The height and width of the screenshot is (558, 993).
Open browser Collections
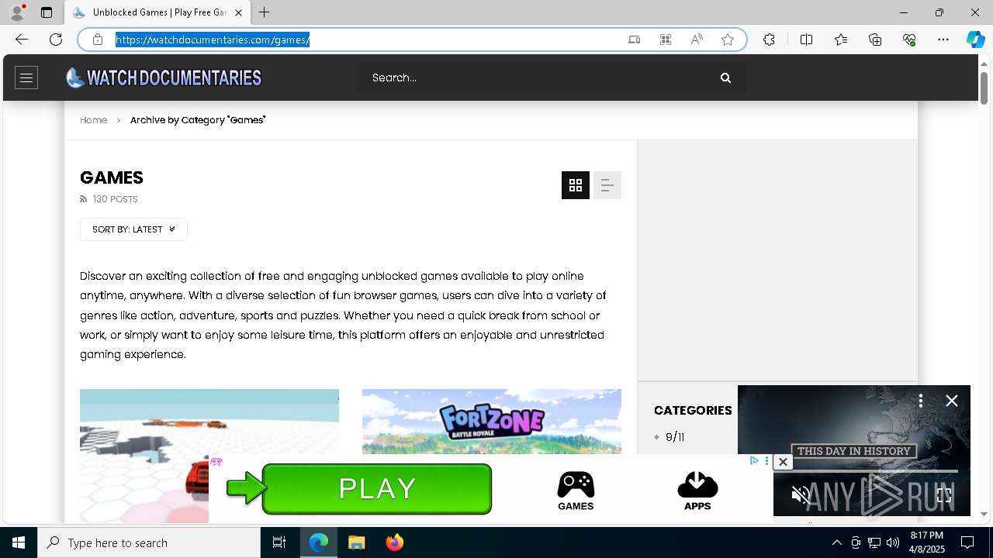pyautogui.click(x=875, y=40)
